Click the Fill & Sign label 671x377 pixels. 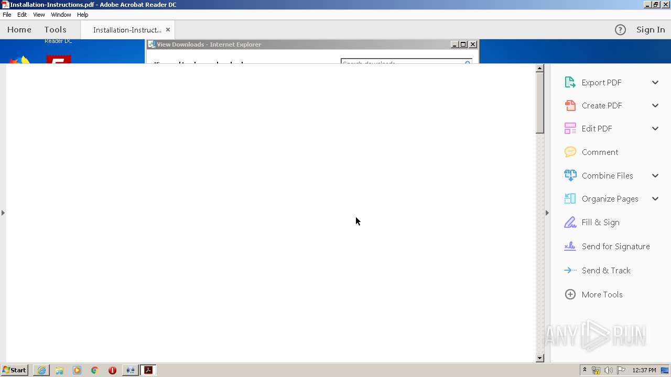pyautogui.click(x=600, y=222)
